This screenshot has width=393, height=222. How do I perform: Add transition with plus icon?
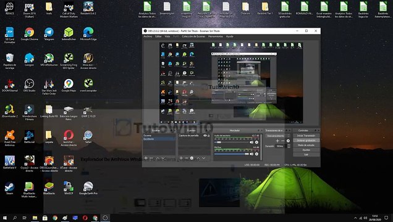pyautogui.click(x=277, y=141)
